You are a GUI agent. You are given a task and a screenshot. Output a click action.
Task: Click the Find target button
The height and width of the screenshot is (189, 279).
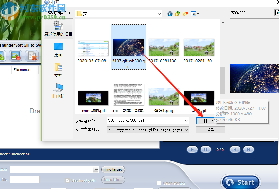[x=113, y=169]
